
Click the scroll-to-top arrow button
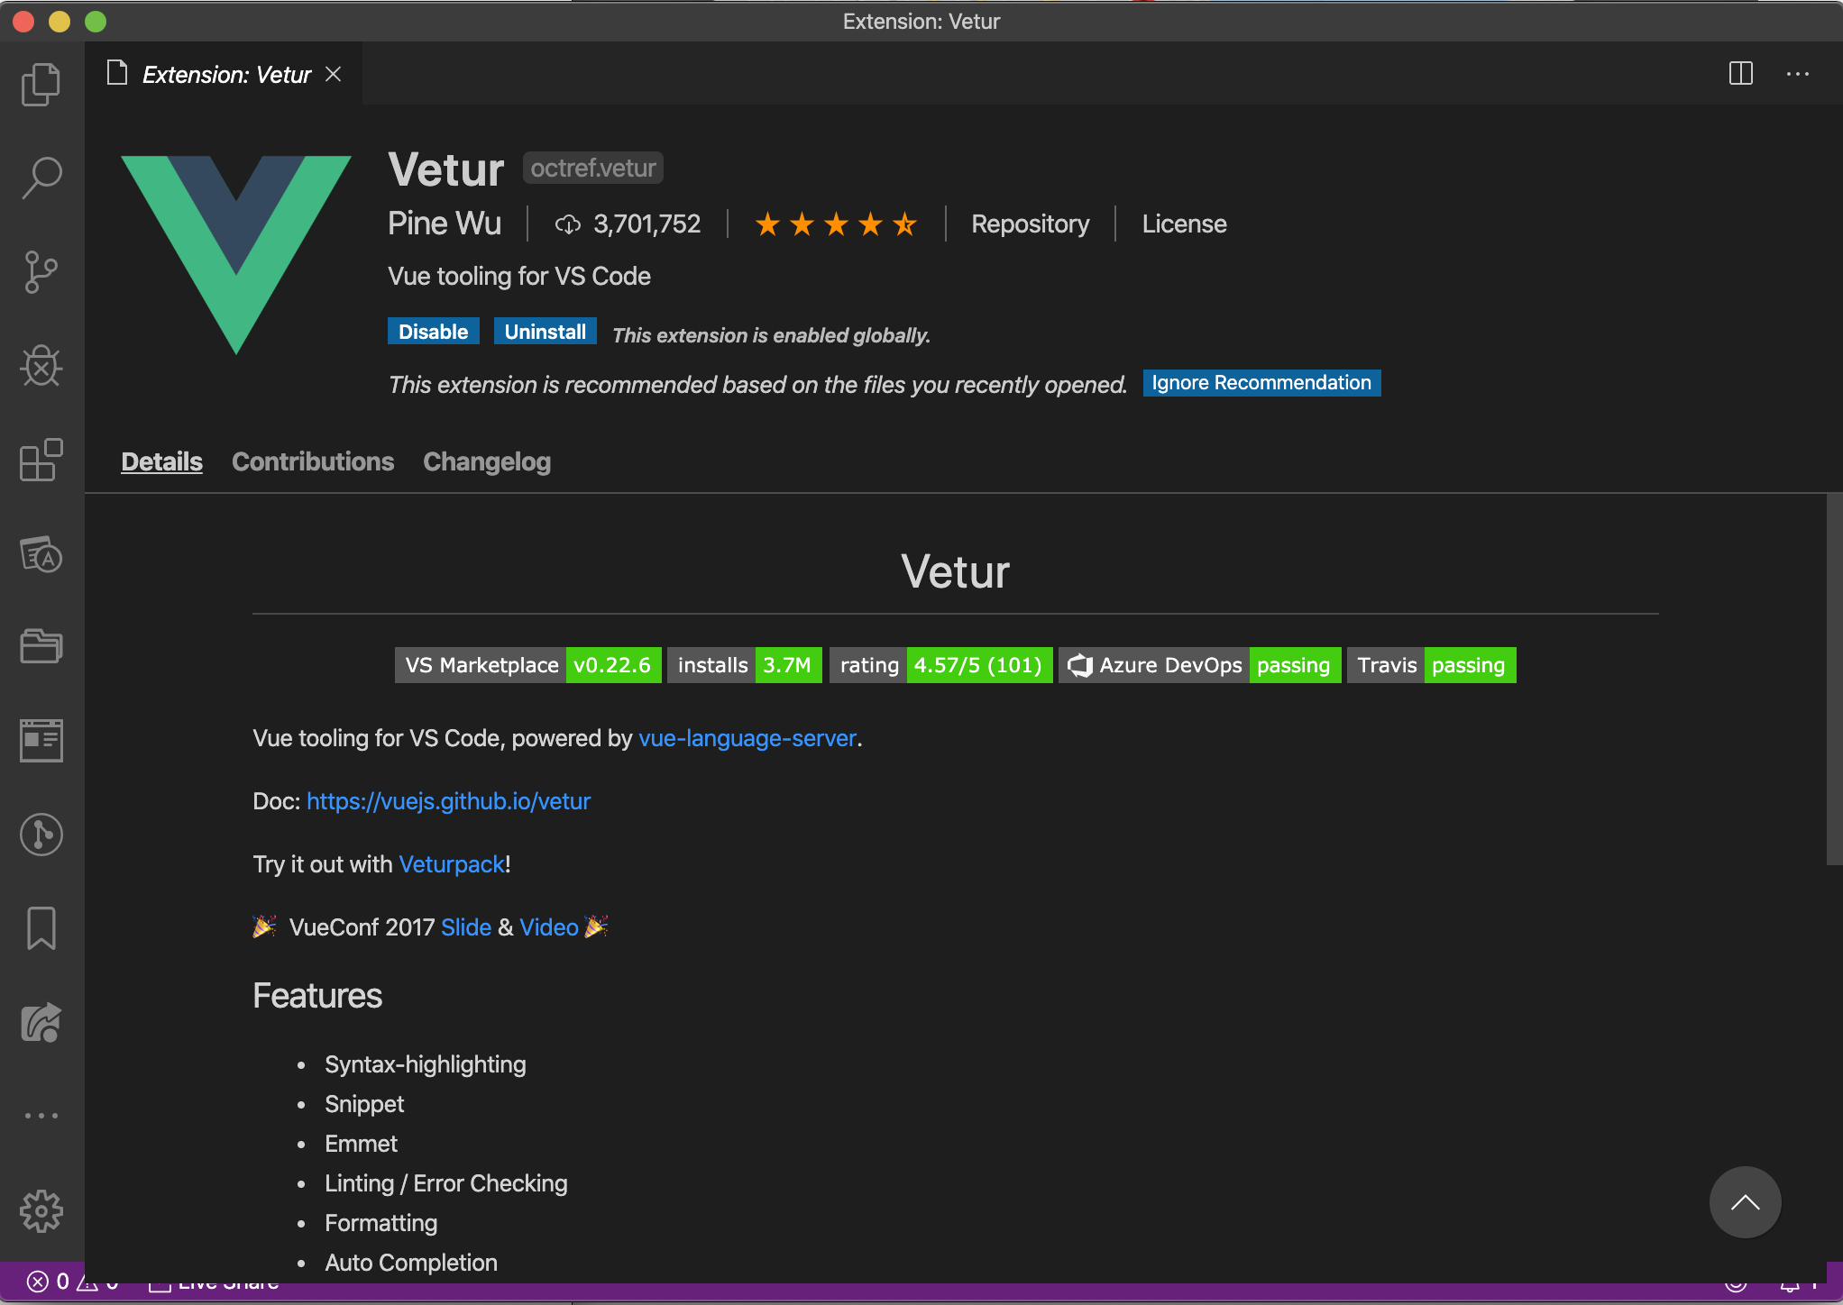tap(1746, 1202)
